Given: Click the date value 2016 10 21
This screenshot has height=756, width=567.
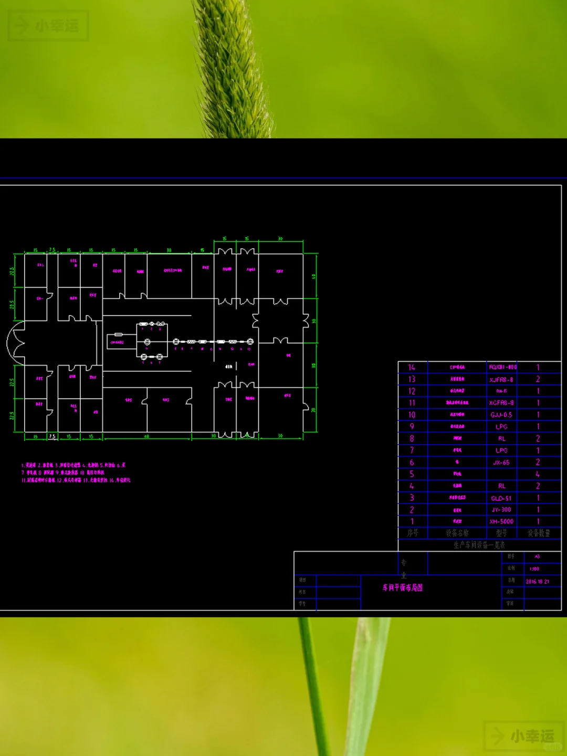Looking at the screenshot, I should [x=538, y=582].
